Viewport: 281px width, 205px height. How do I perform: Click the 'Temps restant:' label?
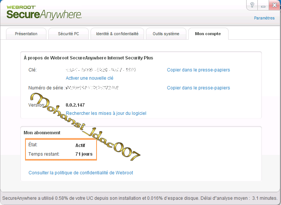(x=44, y=154)
